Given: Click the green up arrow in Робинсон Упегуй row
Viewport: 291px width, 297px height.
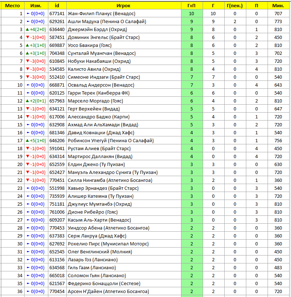Looking at the screenshot, I should [27, 140].
